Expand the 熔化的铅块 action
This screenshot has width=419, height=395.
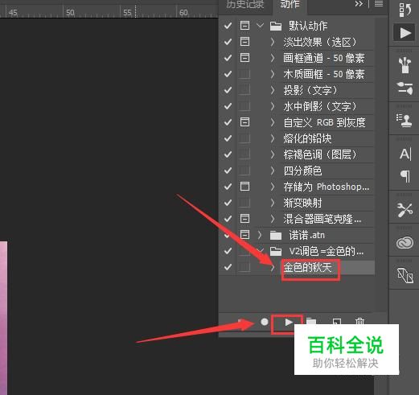tap(273, 138)
